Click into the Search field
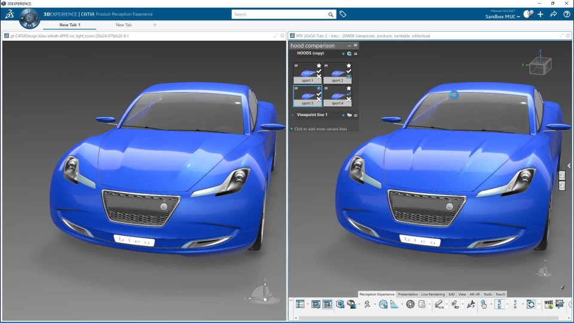 click(x=280, y=14)
